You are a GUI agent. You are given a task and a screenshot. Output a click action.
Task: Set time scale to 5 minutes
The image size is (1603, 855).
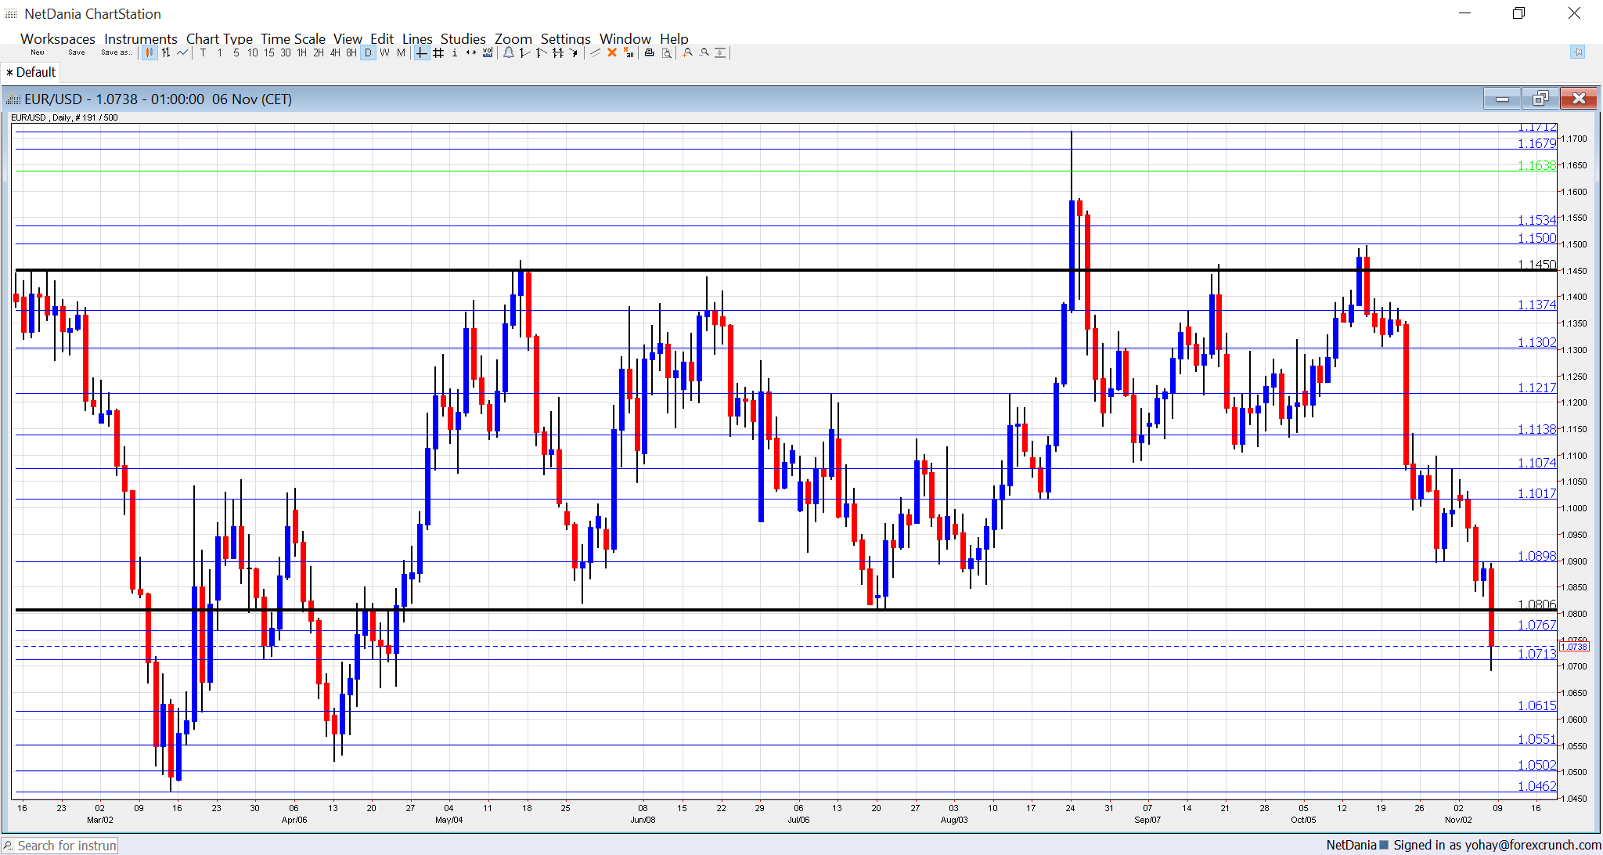236,52
